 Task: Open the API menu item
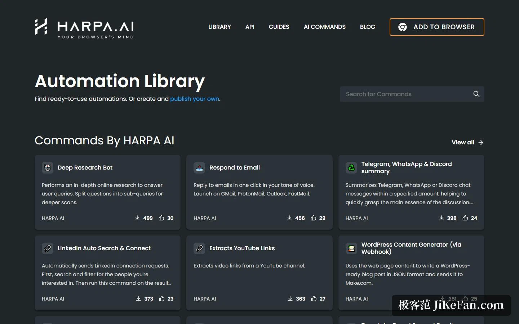pyautogui.click(x=250, y=27)
